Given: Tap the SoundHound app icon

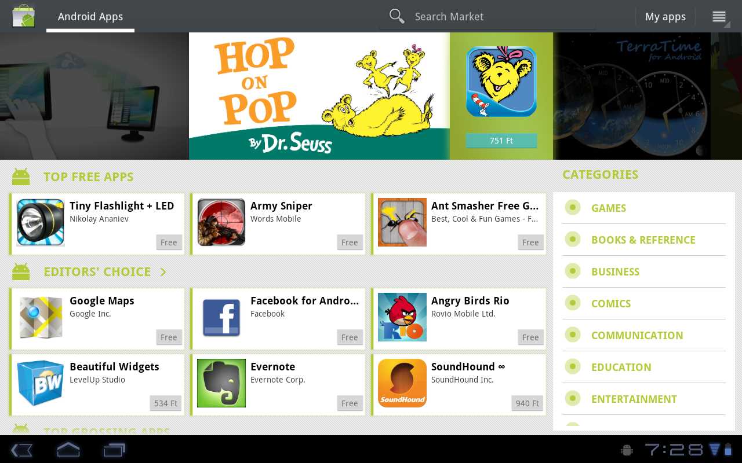Looking at the screenshot, I should (402, 383).
